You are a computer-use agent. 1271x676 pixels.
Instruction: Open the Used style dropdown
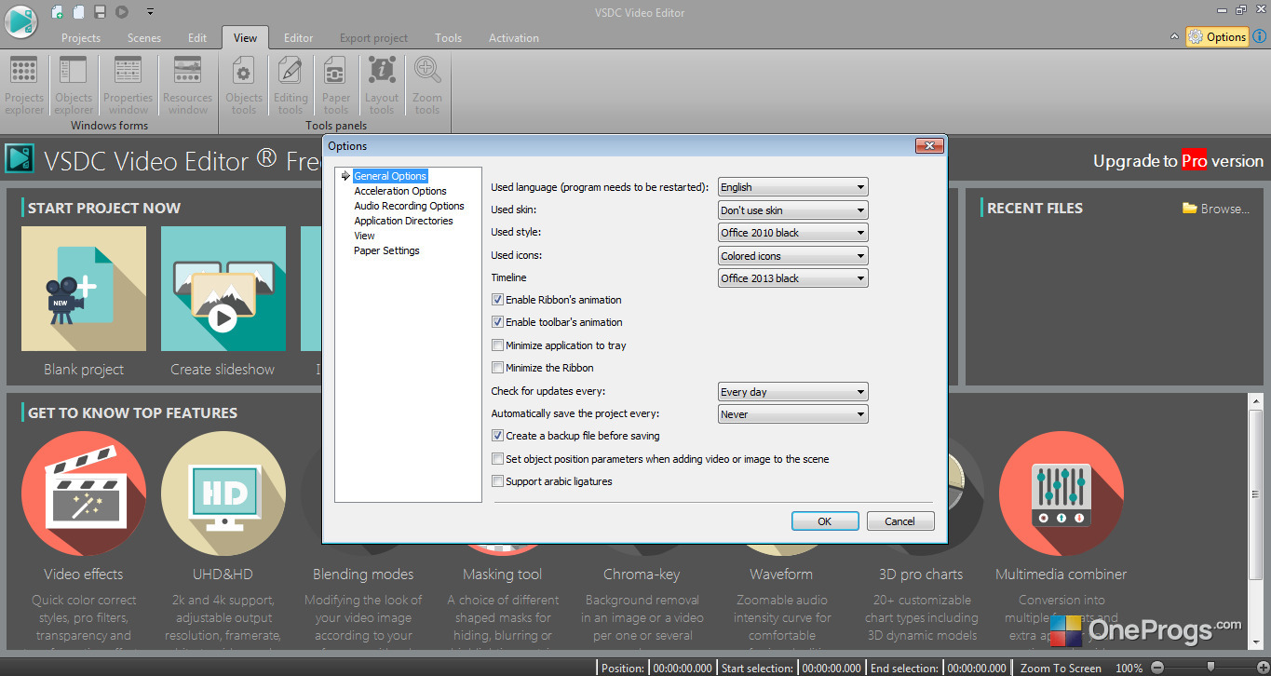coord(793,233)
